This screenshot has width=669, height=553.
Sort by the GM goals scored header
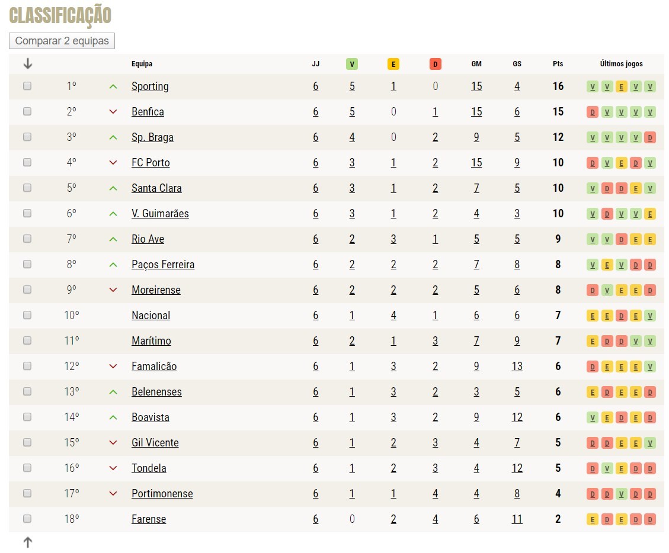pos(476,64)
